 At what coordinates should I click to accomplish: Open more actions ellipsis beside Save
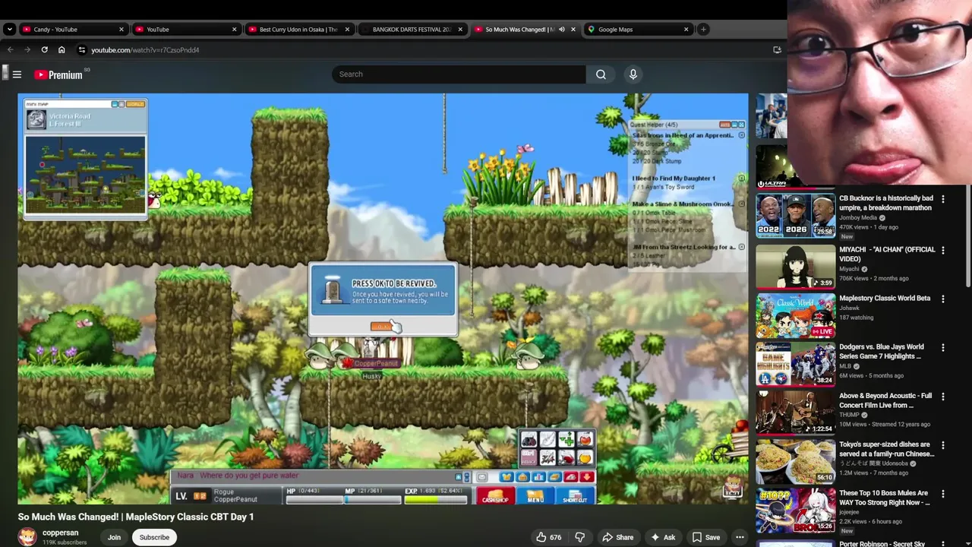(x=740, y=537)
